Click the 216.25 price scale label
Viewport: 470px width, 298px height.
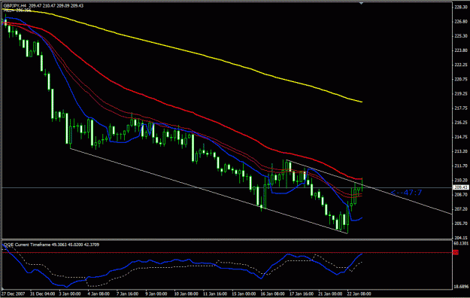click(461, 123)
